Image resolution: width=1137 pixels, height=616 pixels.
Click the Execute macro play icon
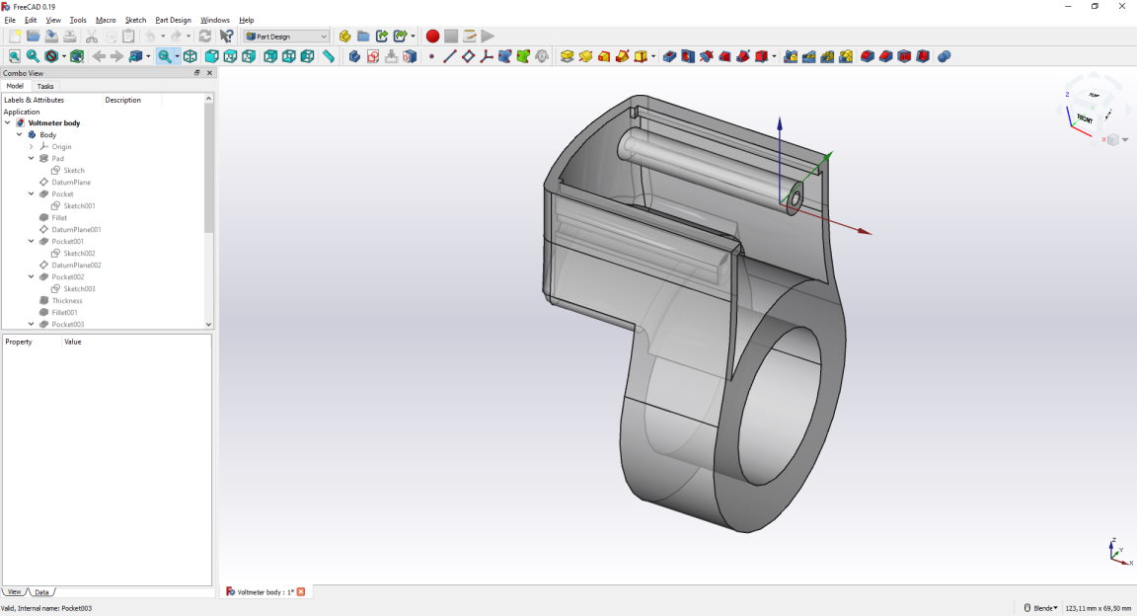point(488,37)
